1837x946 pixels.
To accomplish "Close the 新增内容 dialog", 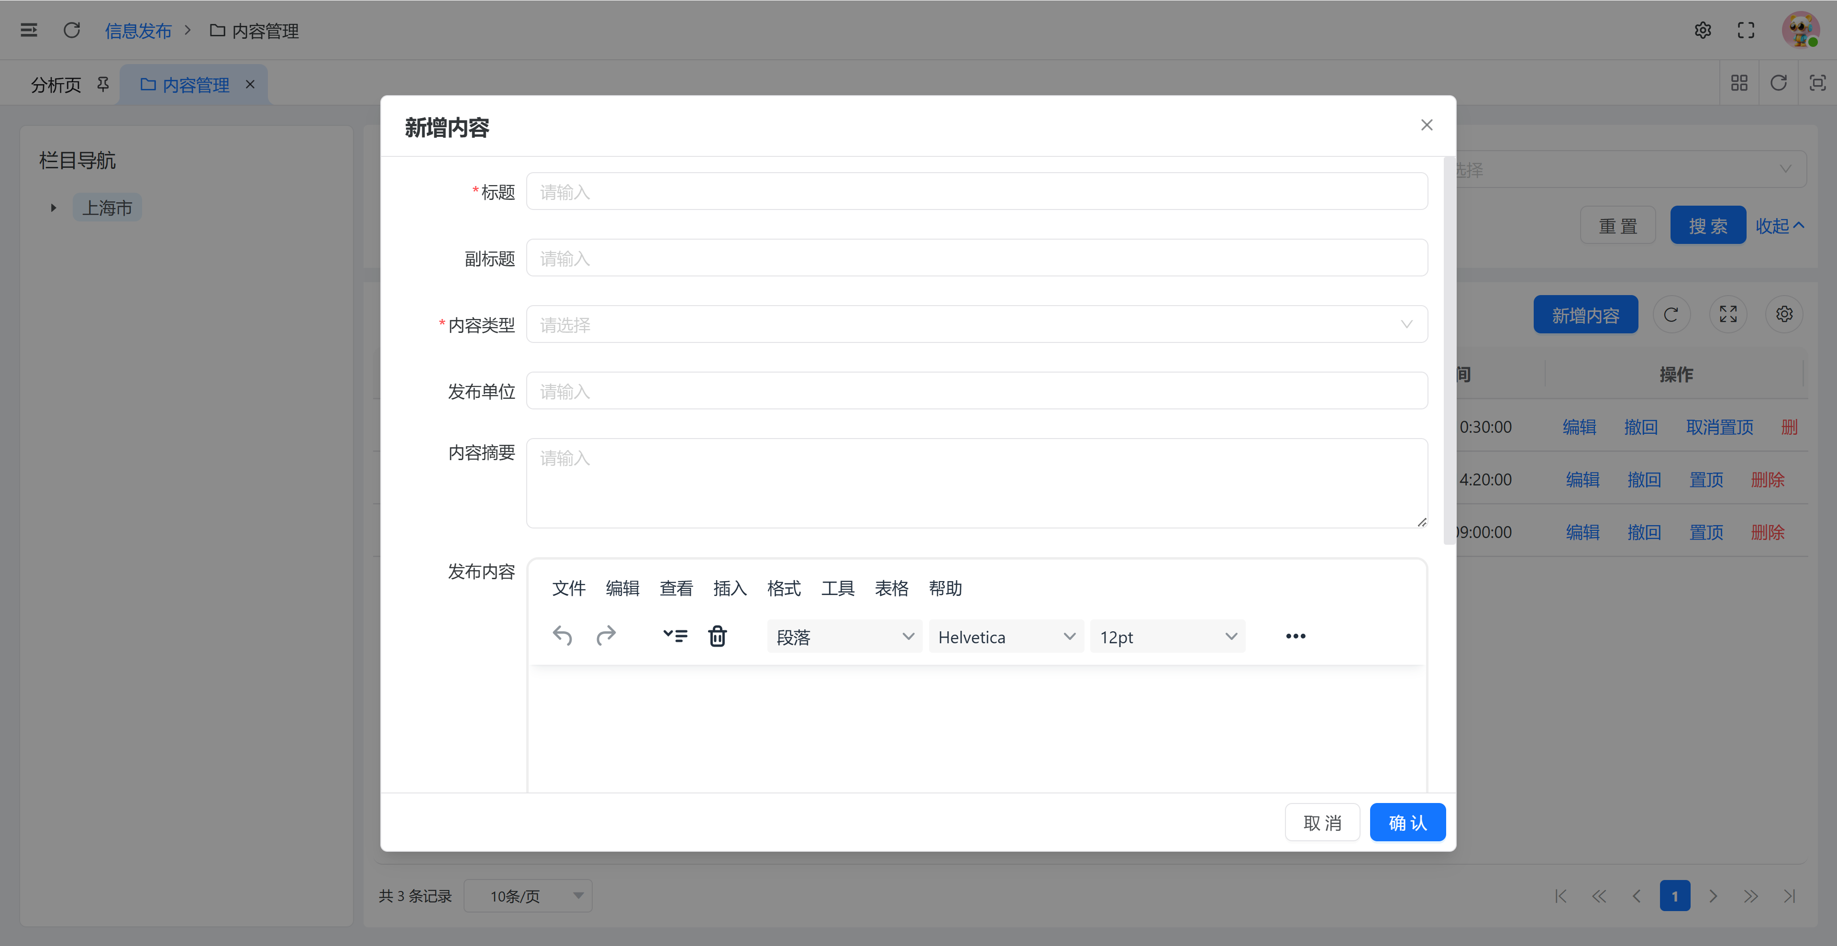I will pos(1426,125).
